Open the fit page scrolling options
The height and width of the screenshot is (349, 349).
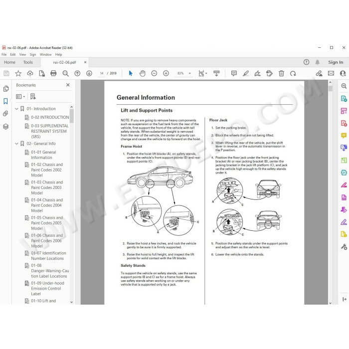202,73
